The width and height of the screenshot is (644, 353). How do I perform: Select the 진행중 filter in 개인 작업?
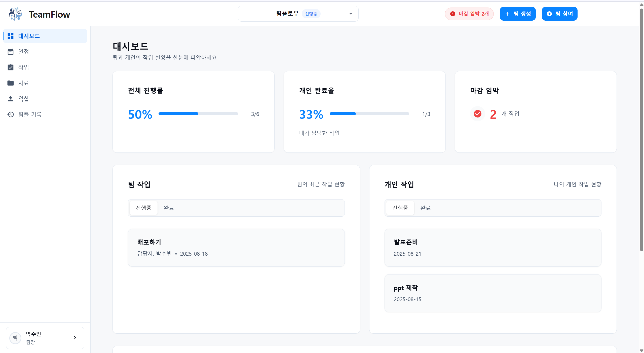click(x=400, y=208)
